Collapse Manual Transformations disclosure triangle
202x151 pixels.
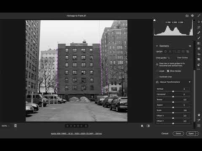click(x=190, y=82)
